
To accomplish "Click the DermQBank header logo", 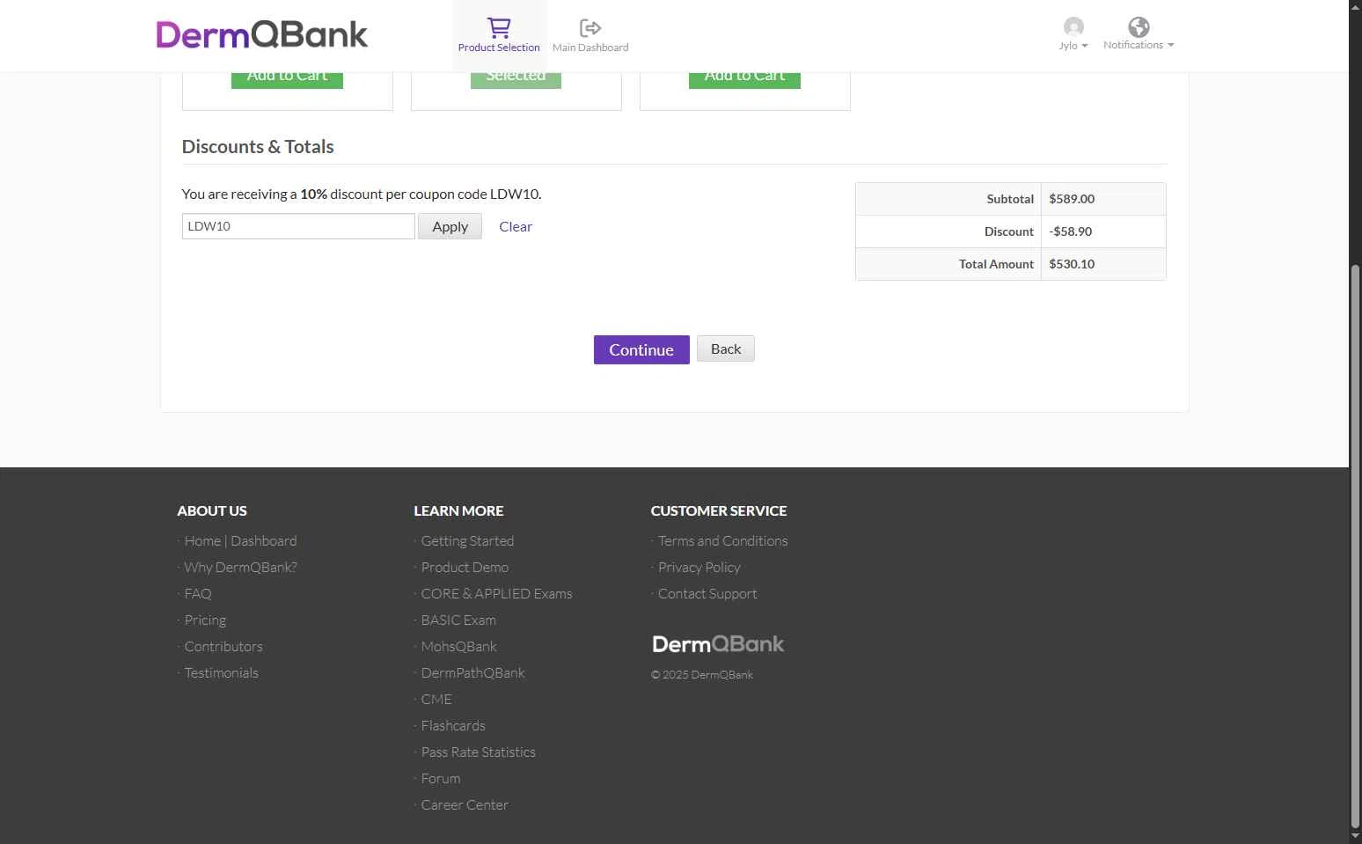I will [x=261, y=34].
